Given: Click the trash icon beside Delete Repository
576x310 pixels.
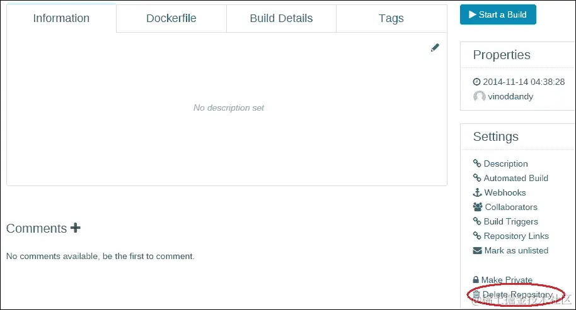Looking at the screenshot, I should point(476,294).
